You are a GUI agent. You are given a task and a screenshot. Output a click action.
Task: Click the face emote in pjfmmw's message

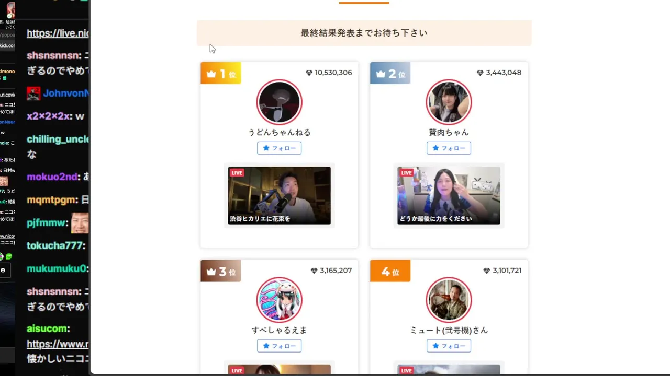(x=80, y=223)
